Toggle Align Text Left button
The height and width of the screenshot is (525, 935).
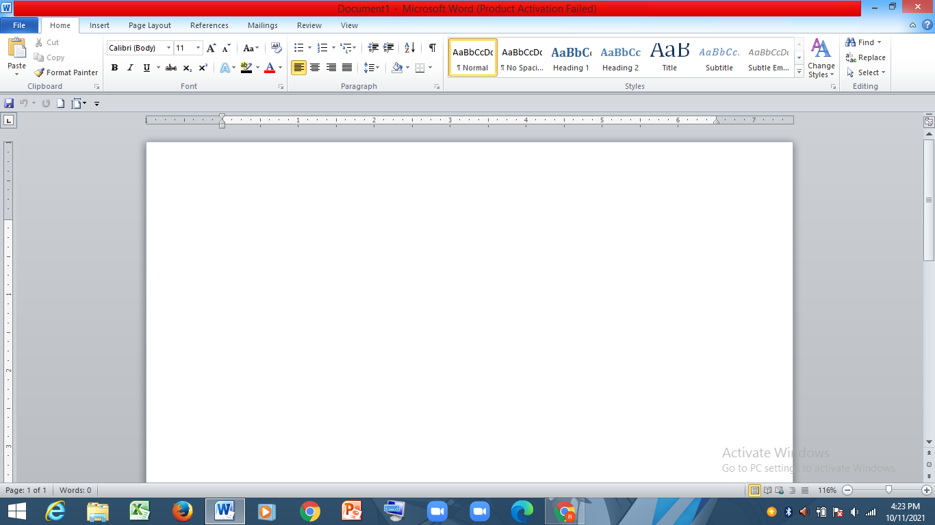pyautogui.click(x=298, y=68)
